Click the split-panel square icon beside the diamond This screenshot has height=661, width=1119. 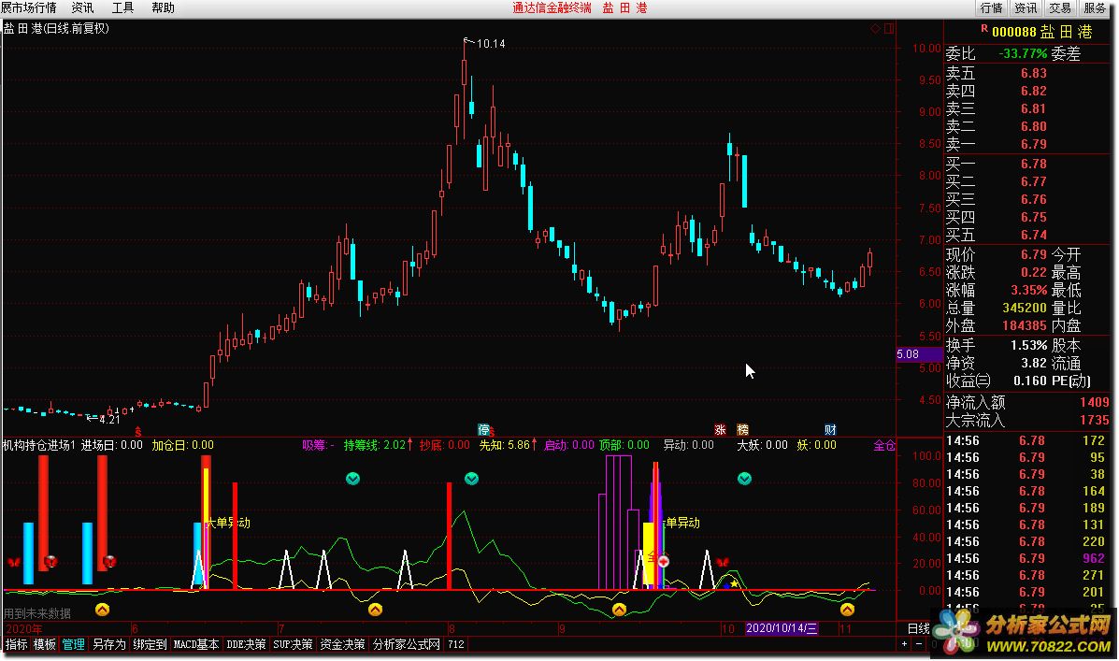pyautogui.click(x=889, y=29)
